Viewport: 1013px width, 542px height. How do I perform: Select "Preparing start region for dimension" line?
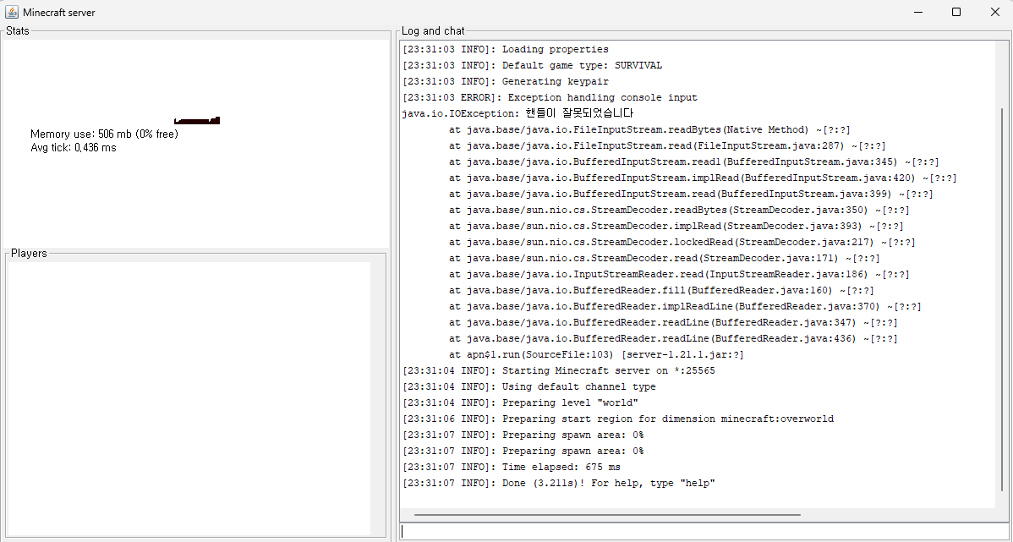[x=617, y=419]
